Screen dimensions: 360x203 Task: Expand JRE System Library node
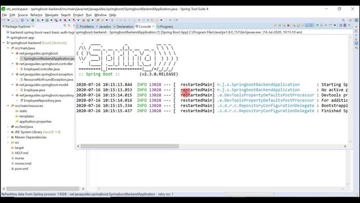pyautogui.click(x=8, y=132)
